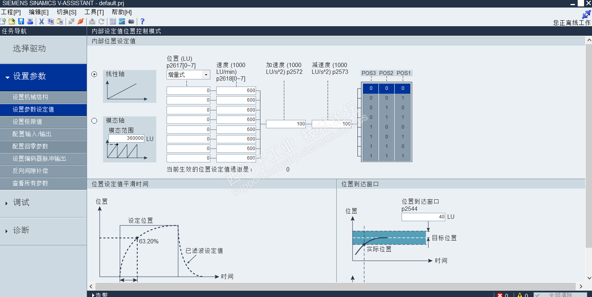The width and height of the screenshot is (592, 297).
Task: Cut using the scissors icon
Action: 41,21
